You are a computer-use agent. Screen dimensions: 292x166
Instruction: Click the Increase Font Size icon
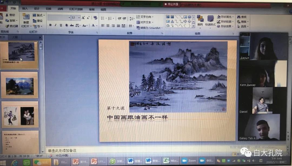pos(83,18)
